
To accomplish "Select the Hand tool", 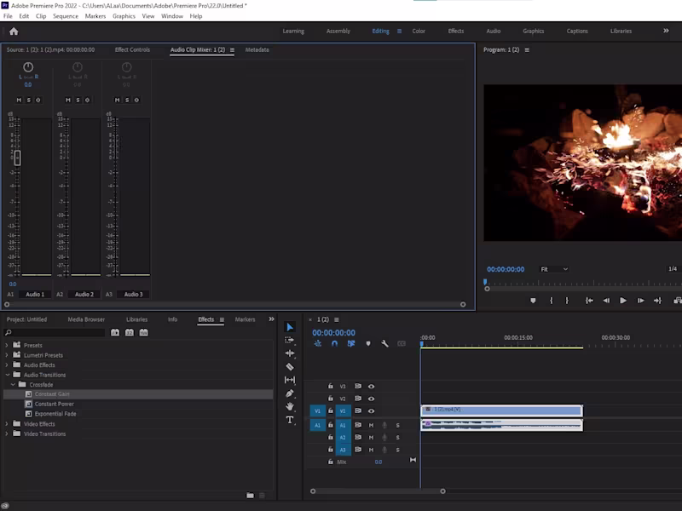I will click(290, 407).
